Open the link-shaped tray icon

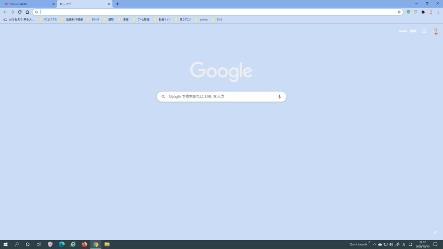click(x=397, y=245)
